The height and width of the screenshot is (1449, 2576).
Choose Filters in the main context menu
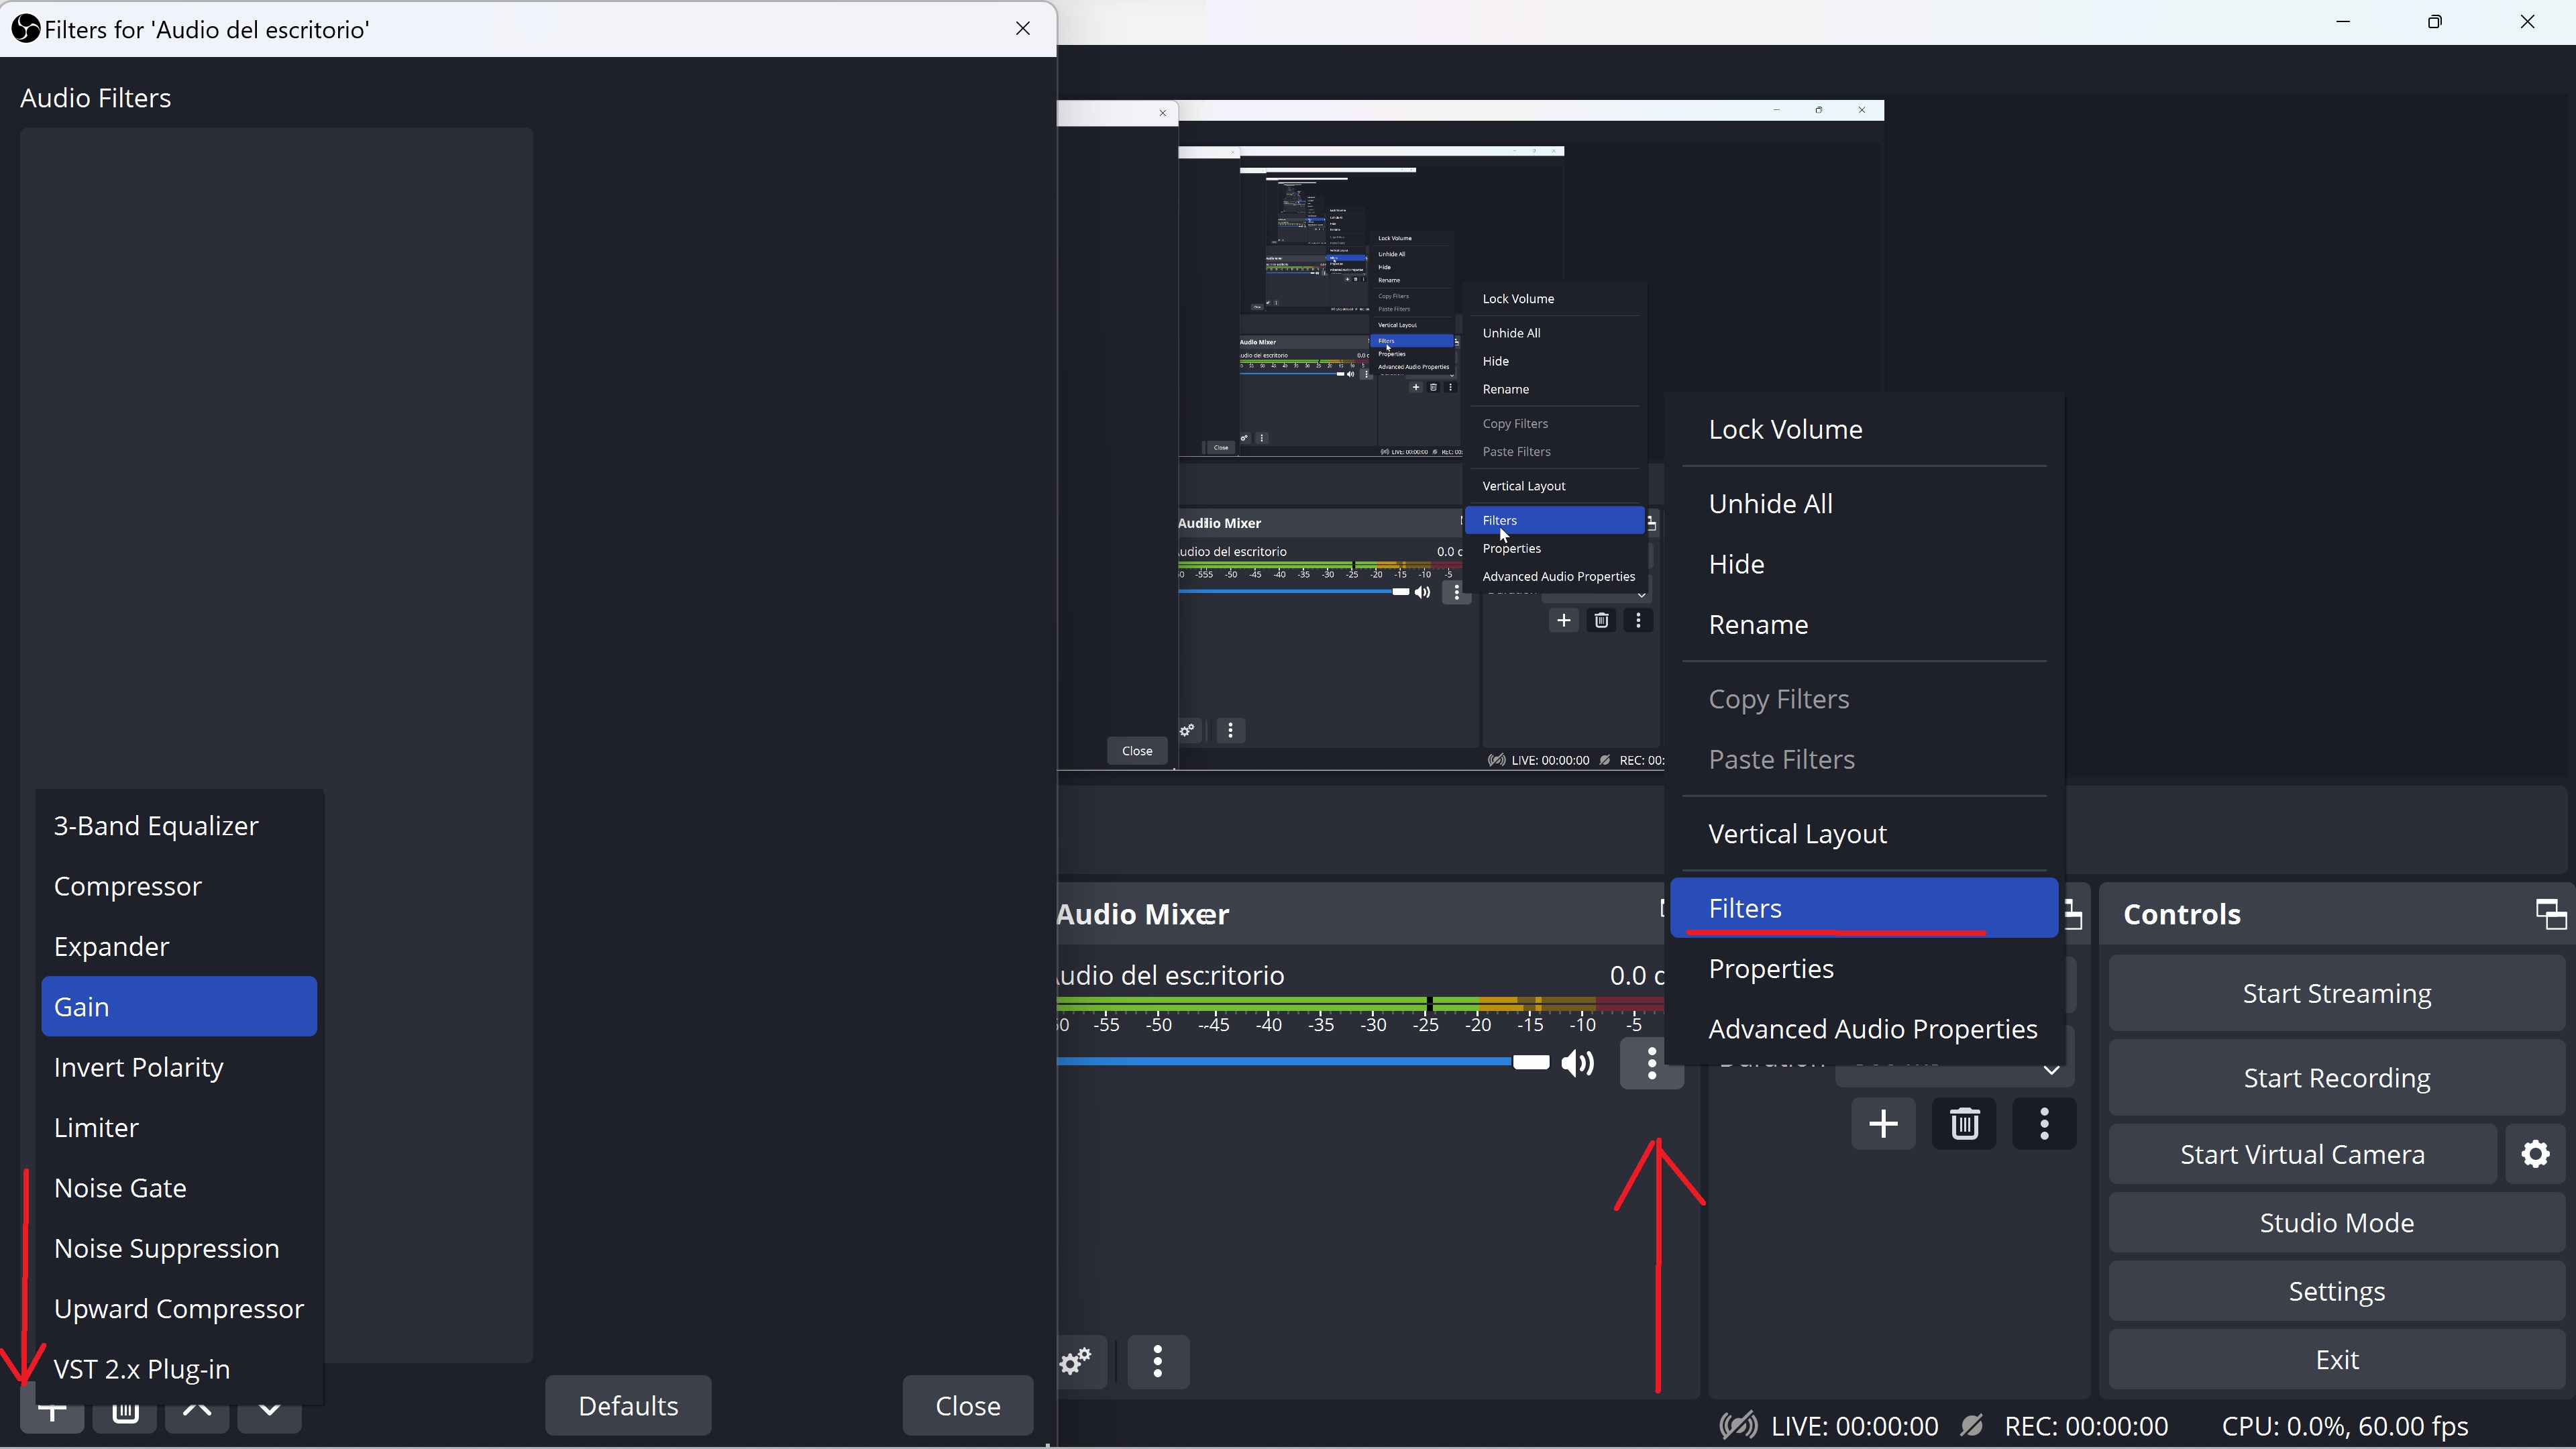1864,908
